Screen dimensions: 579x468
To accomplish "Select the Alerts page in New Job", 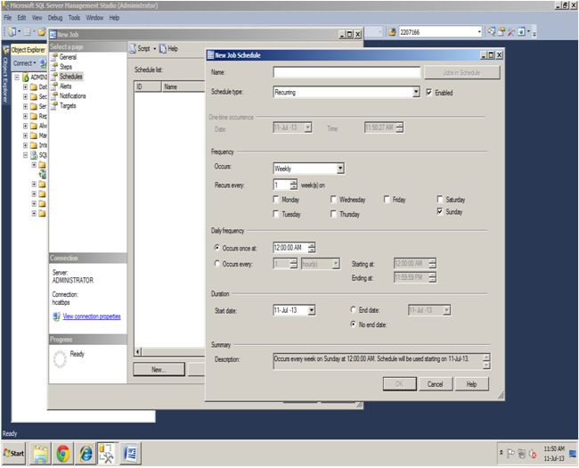I will [65, 86].
